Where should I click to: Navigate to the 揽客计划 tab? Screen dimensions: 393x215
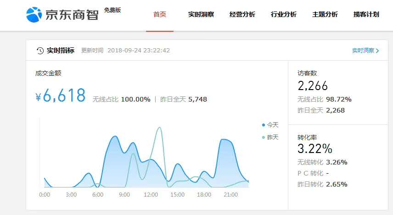pyautogui.click(x=366, y=14)
